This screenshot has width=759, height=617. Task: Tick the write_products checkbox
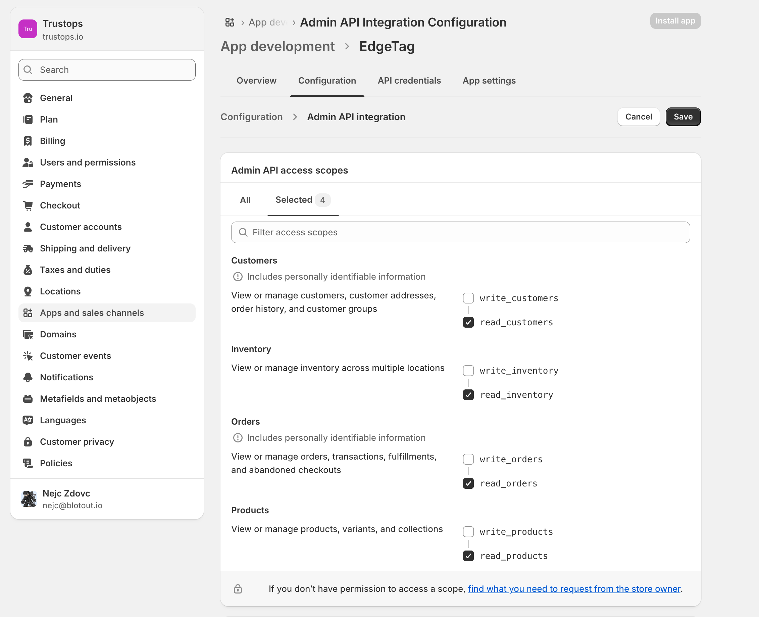point(468,532)
